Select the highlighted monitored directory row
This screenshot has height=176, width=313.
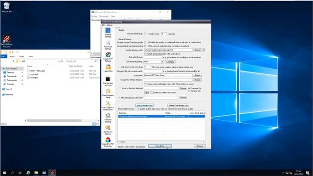[161, 116]
